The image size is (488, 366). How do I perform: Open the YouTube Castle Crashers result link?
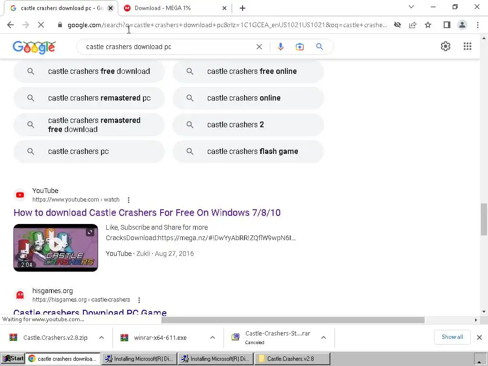pyautogui.click(x=147, y=213)
